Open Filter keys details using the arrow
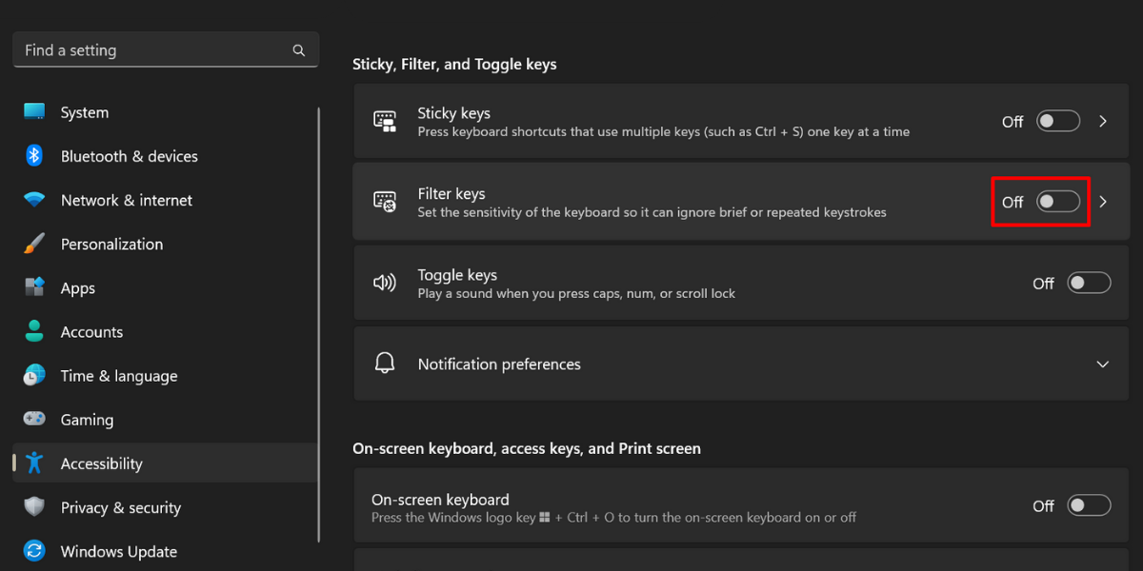This screenshot has height=571, width=1143. [1102, 202]
